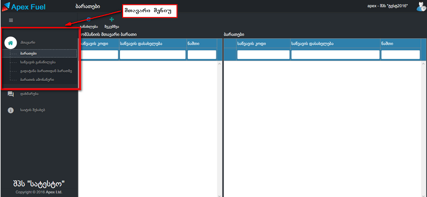Click the info icon for საიტის შესახებ
This screenshot has width=427, height=197.
(11, 110)
